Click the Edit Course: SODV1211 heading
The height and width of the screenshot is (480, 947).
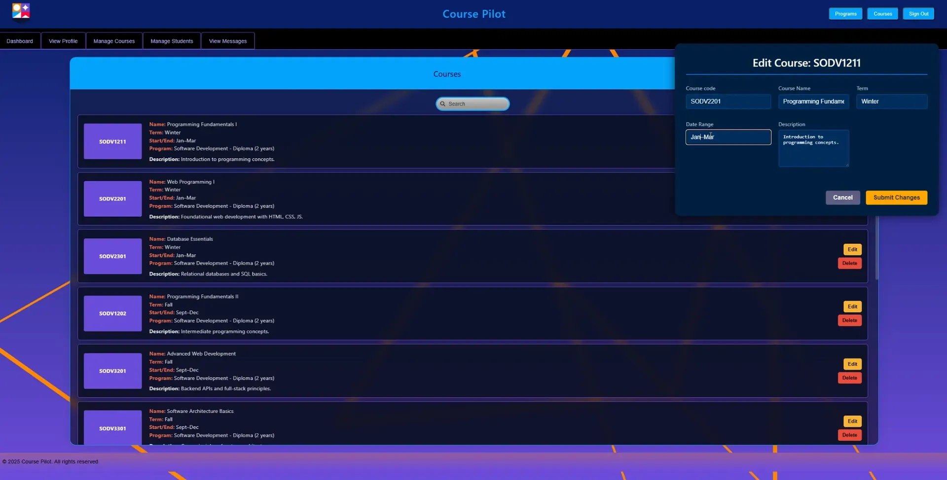click(x=806, y=63)
